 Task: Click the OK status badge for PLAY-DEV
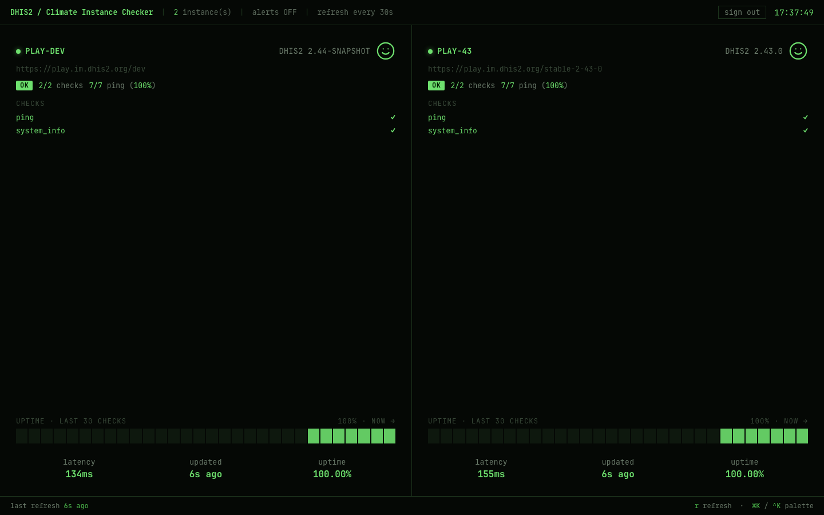pos(24,85)
